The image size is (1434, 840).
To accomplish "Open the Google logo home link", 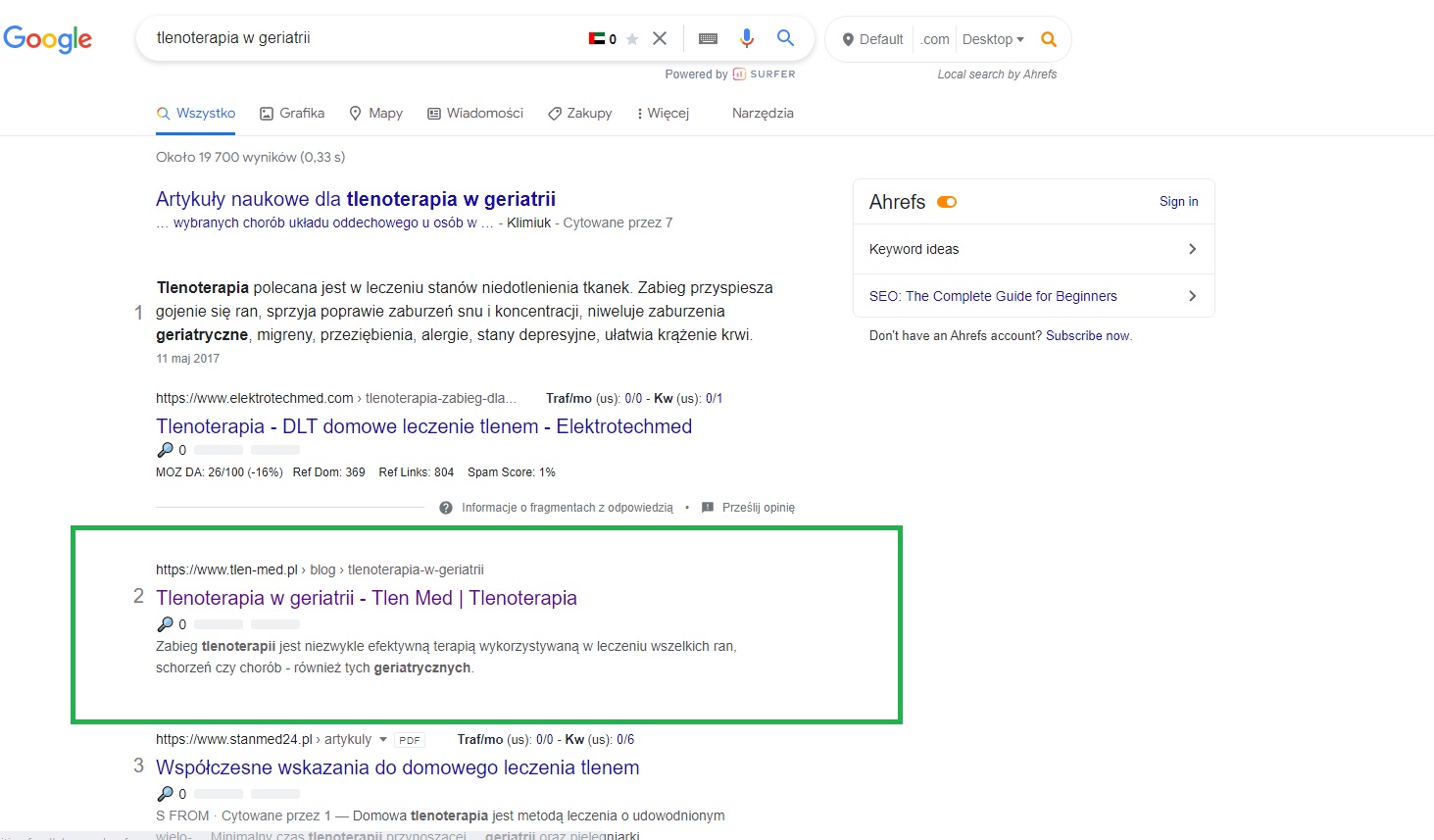I will click(48, 39).
